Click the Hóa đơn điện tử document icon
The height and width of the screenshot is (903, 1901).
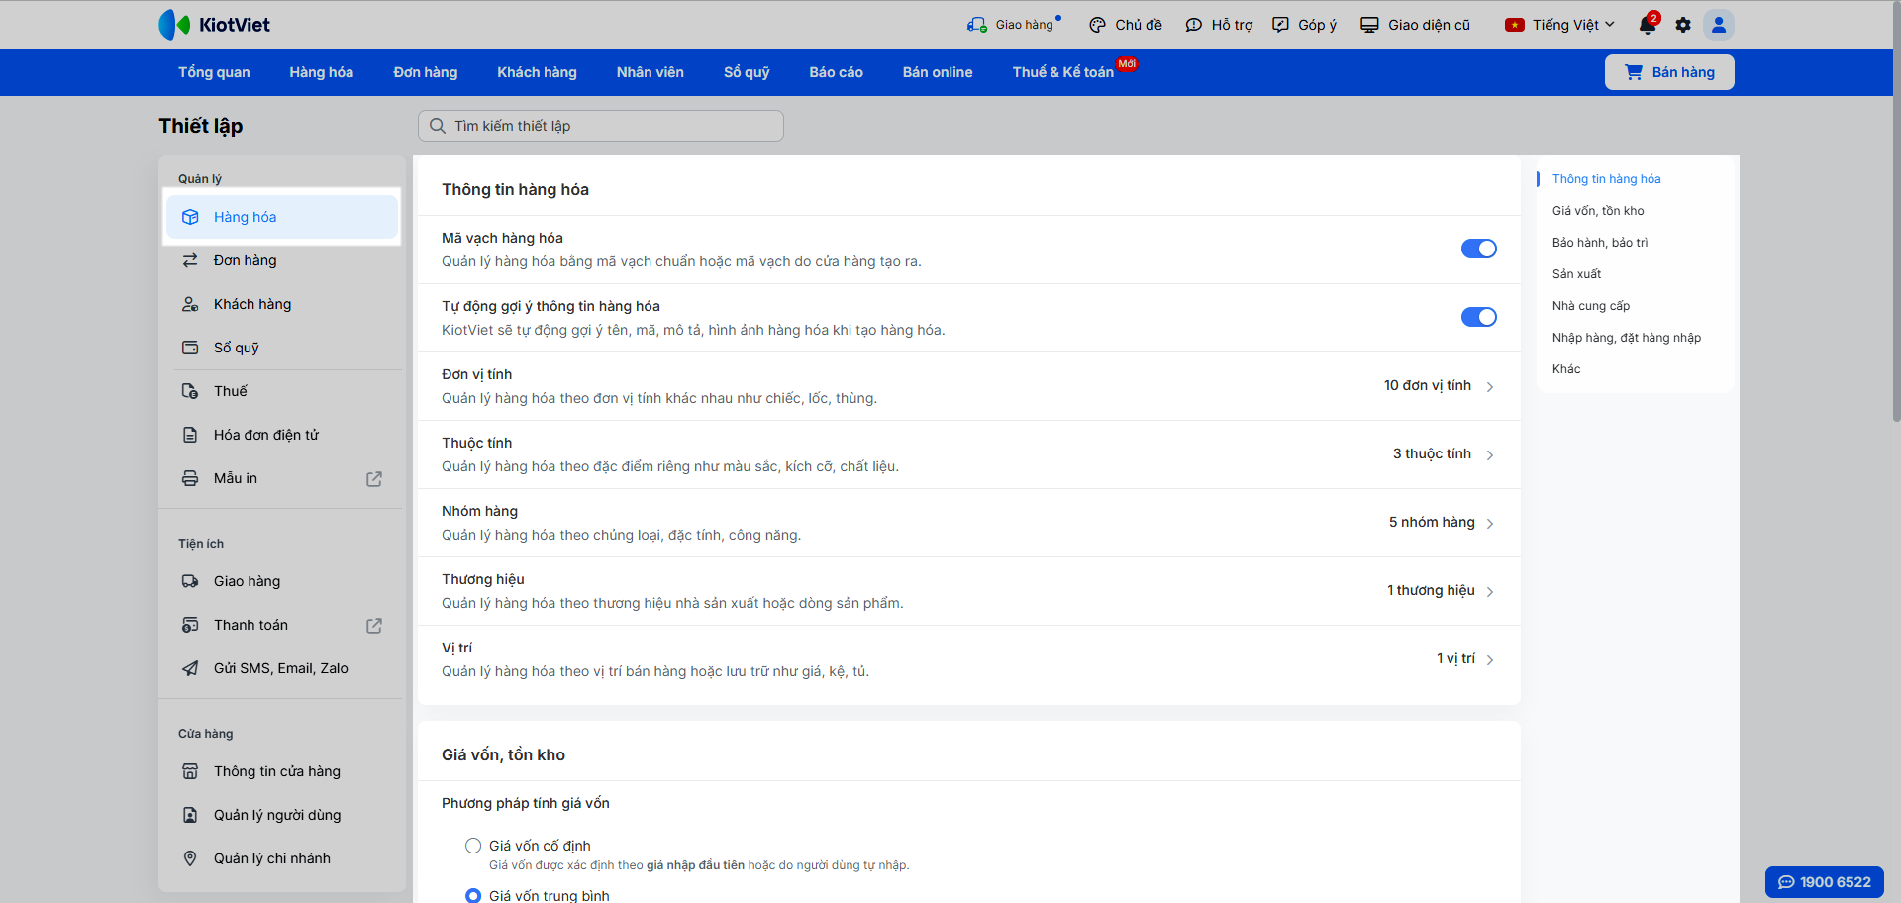click(x=190, y=435)
